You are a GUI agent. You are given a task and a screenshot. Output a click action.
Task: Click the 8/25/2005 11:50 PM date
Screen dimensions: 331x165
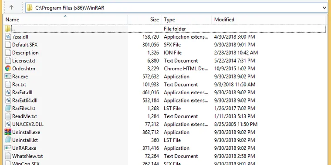coord(236,124)
